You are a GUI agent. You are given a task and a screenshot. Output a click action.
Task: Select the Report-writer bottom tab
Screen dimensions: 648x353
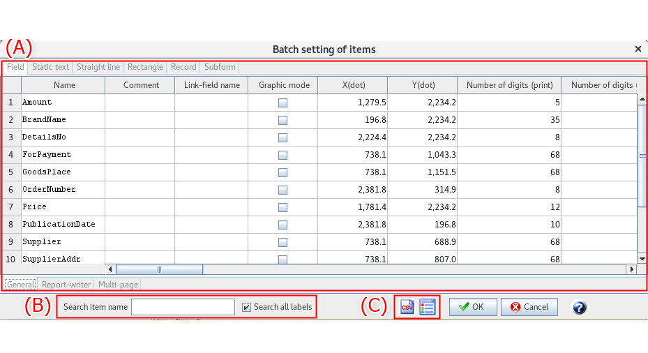[66, 285]
